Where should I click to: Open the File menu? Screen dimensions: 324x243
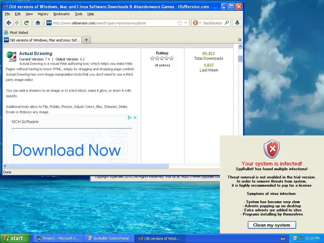(x=7, y=14)
